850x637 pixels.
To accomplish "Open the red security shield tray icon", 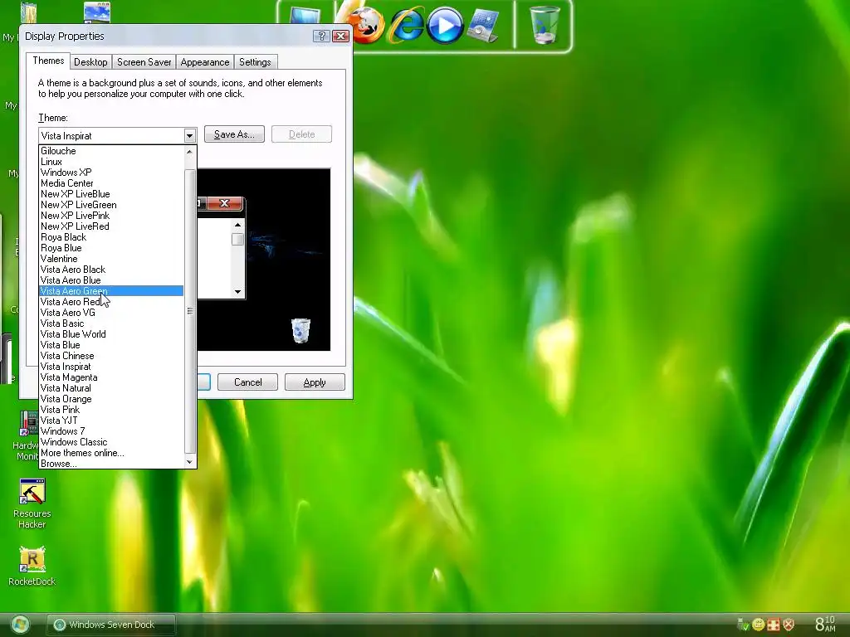I will 789,625.
